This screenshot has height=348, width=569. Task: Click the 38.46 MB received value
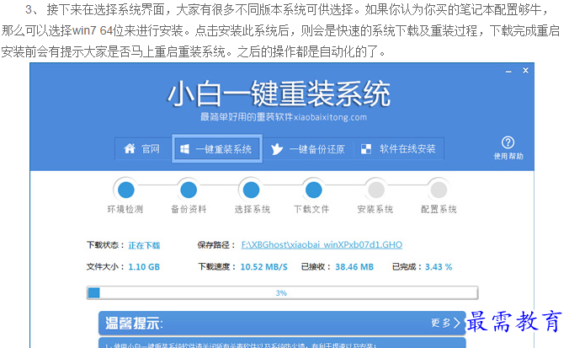point(354,267)
